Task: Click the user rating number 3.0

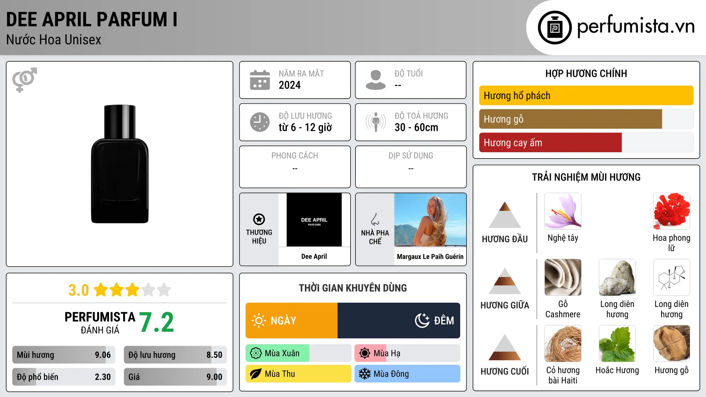Action: click(79, 290)
